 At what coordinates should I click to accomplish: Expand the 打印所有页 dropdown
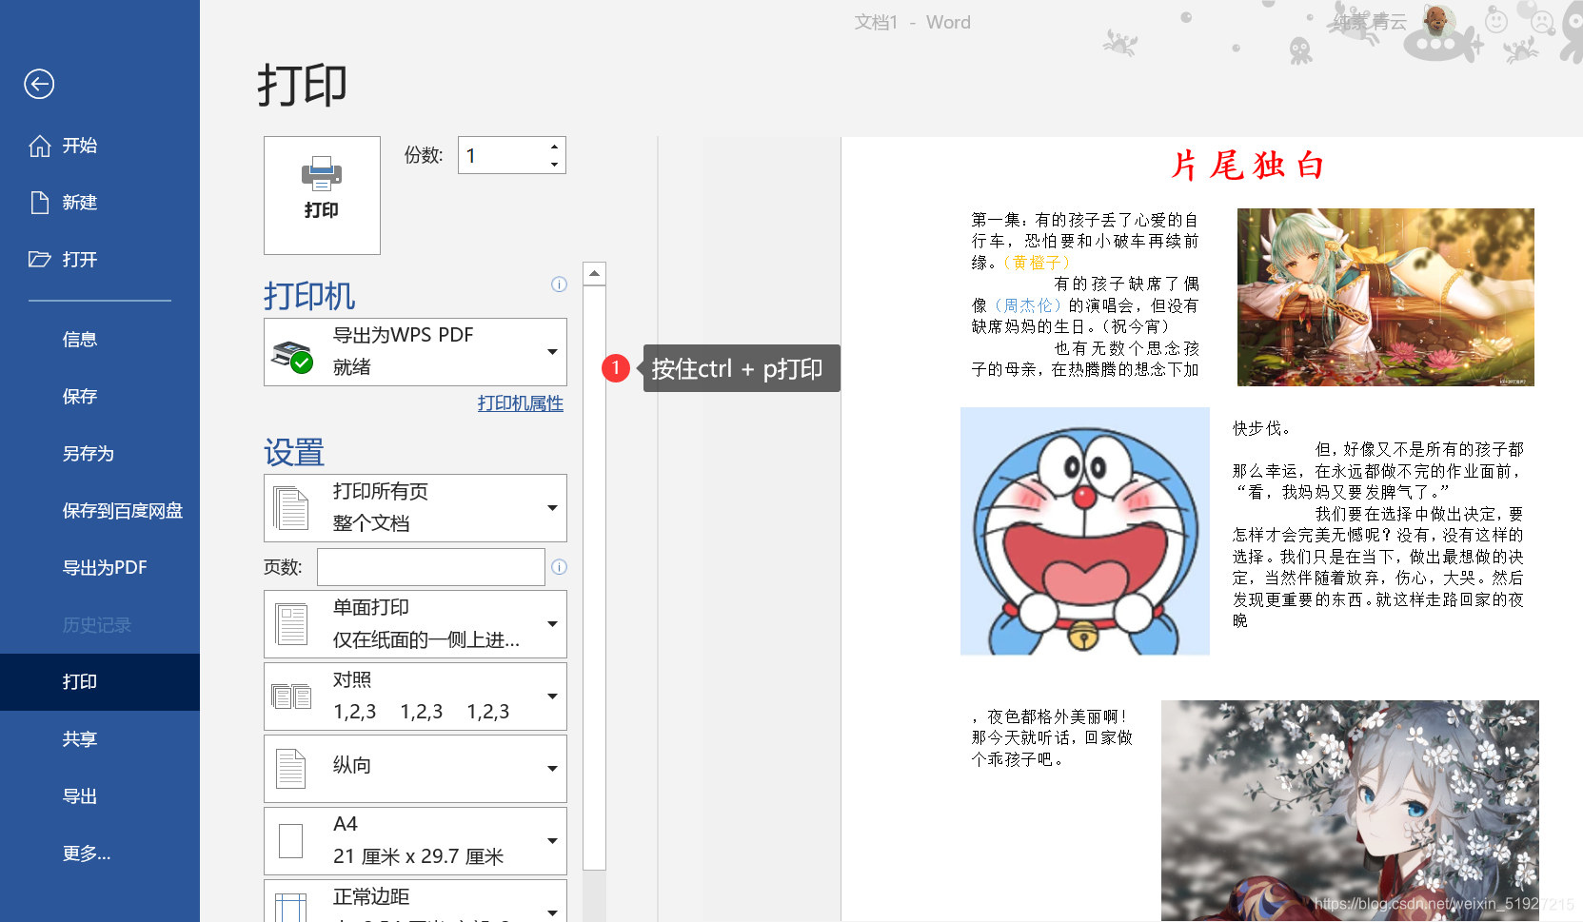pos(415,508)
